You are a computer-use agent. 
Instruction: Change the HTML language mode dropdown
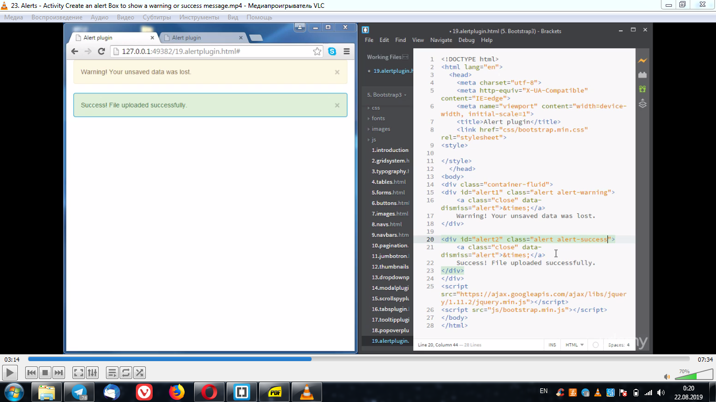pyautogui.click(x=574, y=345)
